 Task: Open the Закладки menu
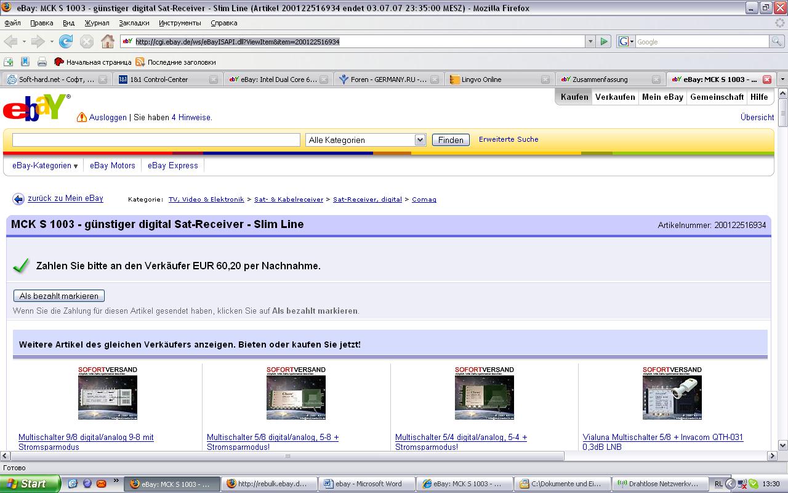[x=134, y=23]
